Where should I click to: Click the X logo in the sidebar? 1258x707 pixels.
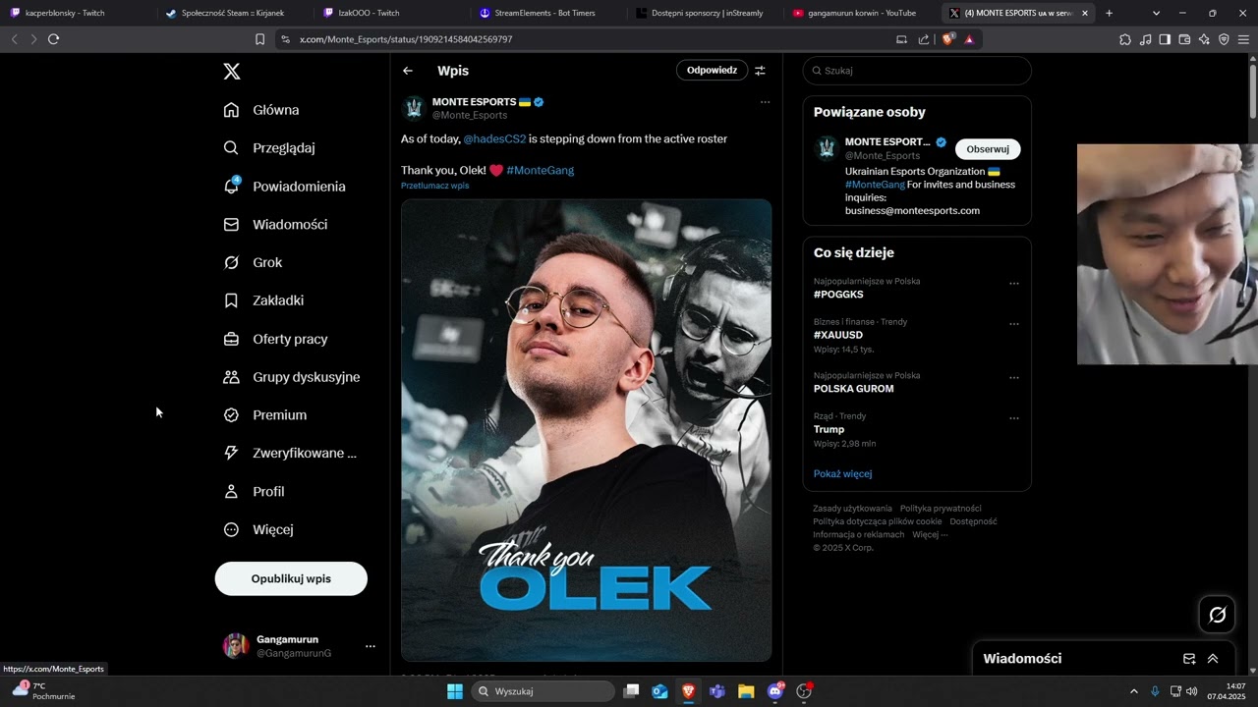pyautogui.click(x=231, y=71)
